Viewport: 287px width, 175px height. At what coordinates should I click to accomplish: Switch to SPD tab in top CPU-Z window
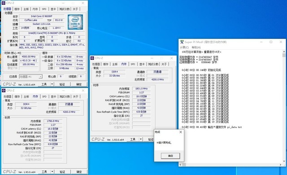click(x=44, y=9)
